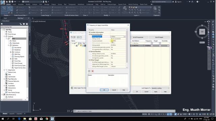216x121 pixels.
Task: Click Help in the Frequency to Apply Assemblies dialog
Action: click(x=124, y=90)
